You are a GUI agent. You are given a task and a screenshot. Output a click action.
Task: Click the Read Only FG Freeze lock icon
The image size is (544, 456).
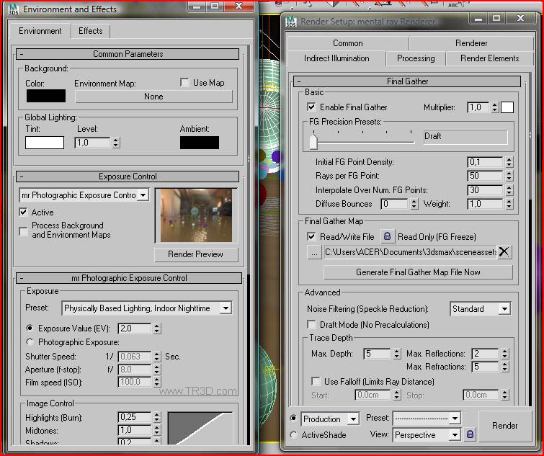tap(387, 236)
